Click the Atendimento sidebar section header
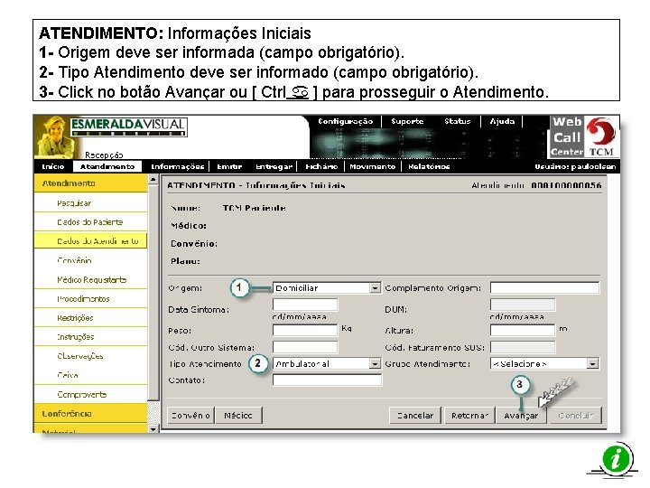The height and width of the screenshot is (488, 650). [x=91, y=183]
